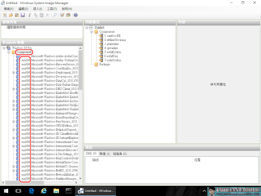Image resolution: width=261 pixels, height=196 pixels.
Task: Expand the Microsoft-Windows-DNS-Client component
Action: point(13,89)
